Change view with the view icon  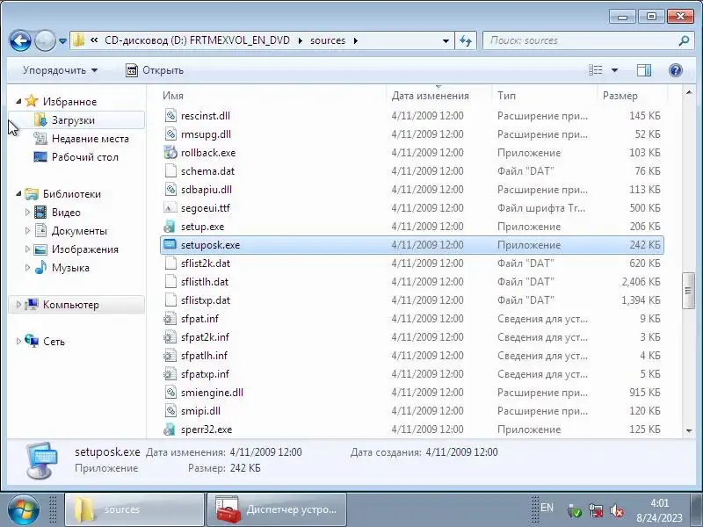[596, 70]
